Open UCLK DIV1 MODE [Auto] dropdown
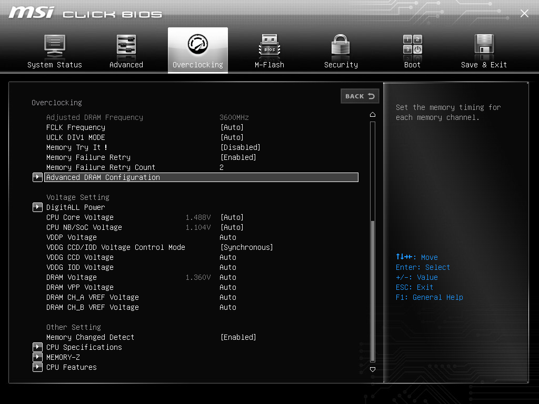539x404 pixels. [232, 137]
